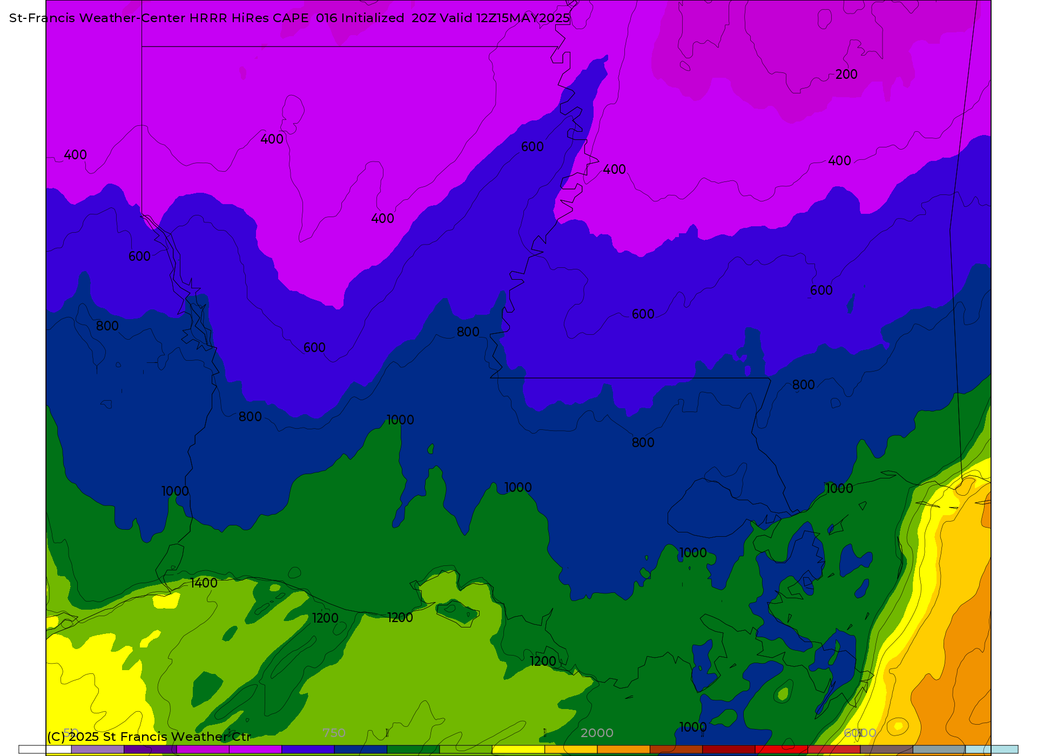Screen dimensions: 1037x756
Task: Pick the yellow swatch in the legend
Action: pos(518,750)
